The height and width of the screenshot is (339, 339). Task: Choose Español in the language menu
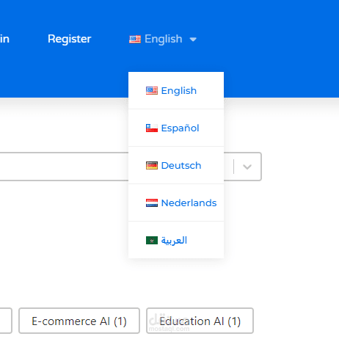point(176,128)
